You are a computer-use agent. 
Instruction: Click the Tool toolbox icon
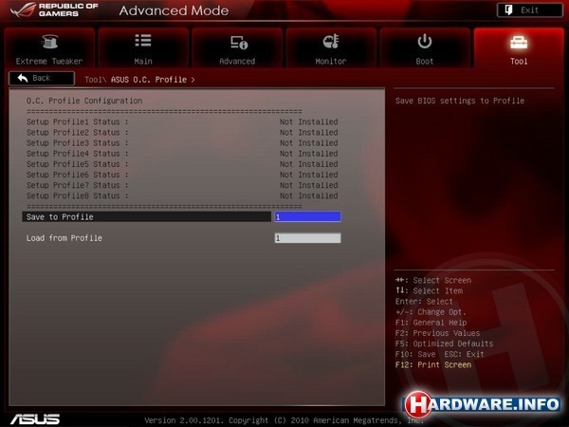pos(519,43)
